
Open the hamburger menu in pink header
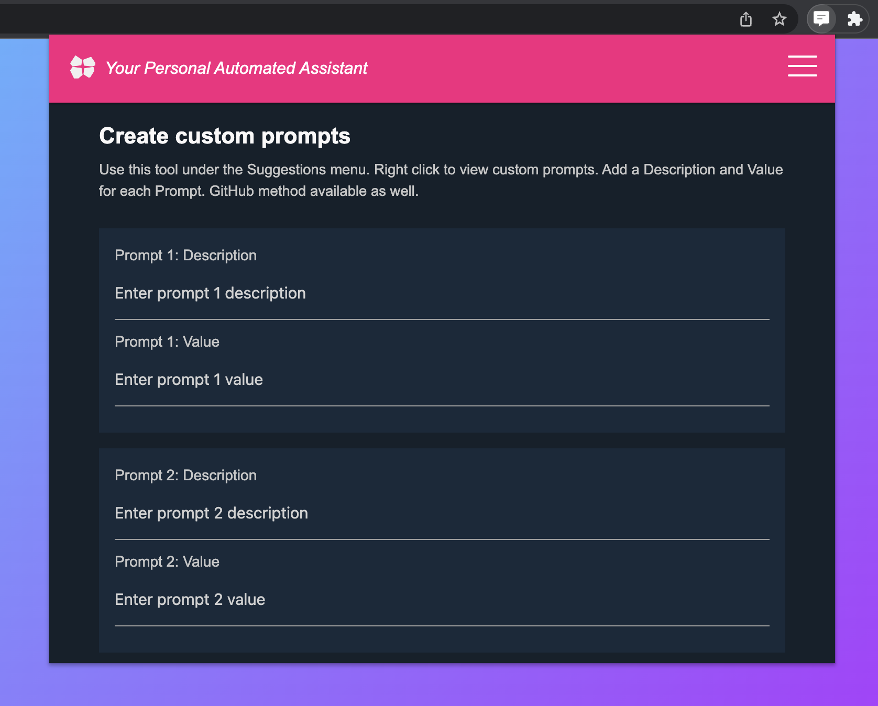coord(802,66)
